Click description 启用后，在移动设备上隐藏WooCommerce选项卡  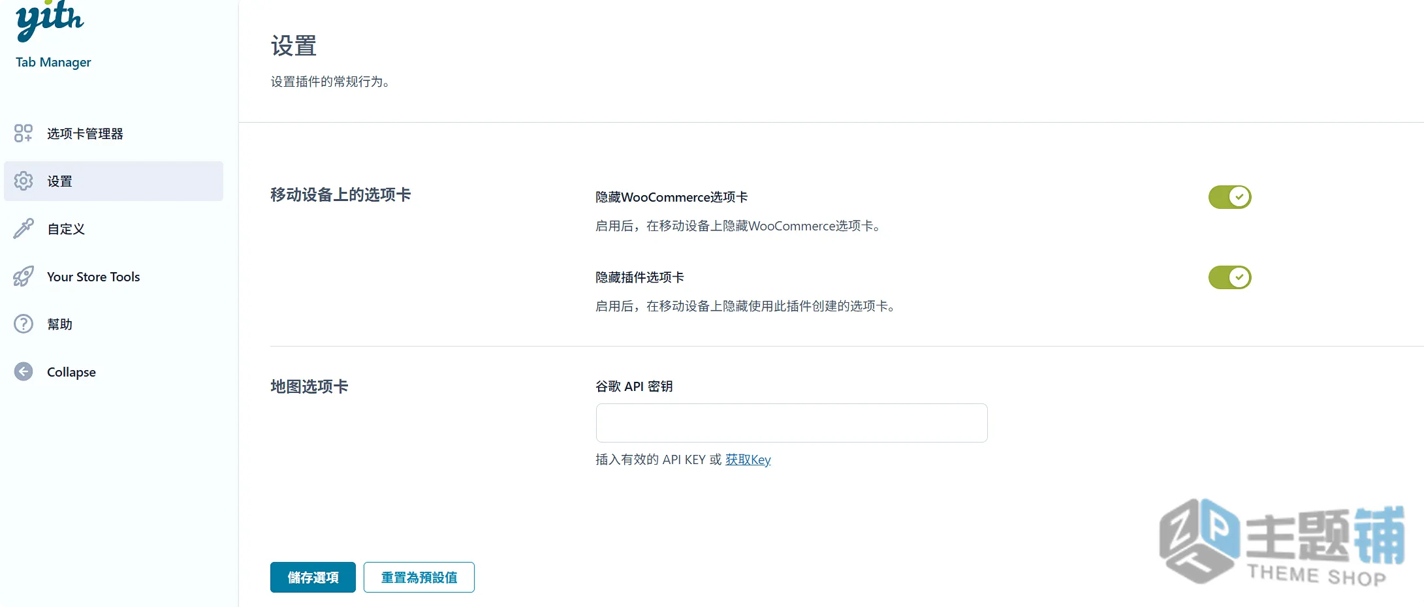(738, 226)
